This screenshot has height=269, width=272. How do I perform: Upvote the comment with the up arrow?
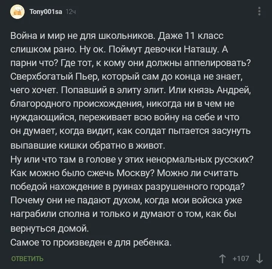[223, 259]
